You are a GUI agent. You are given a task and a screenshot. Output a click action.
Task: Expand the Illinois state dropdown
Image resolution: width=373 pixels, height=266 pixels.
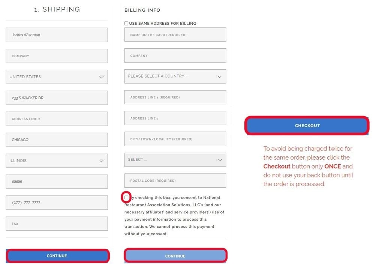(57, 161)
